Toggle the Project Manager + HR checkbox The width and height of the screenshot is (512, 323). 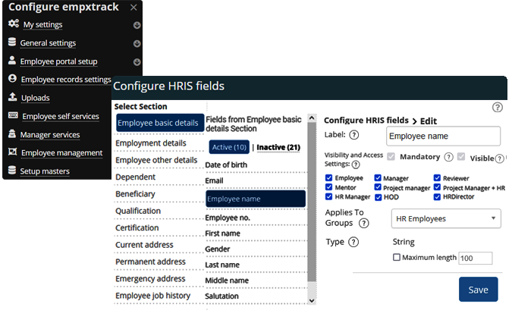(437, 187)
